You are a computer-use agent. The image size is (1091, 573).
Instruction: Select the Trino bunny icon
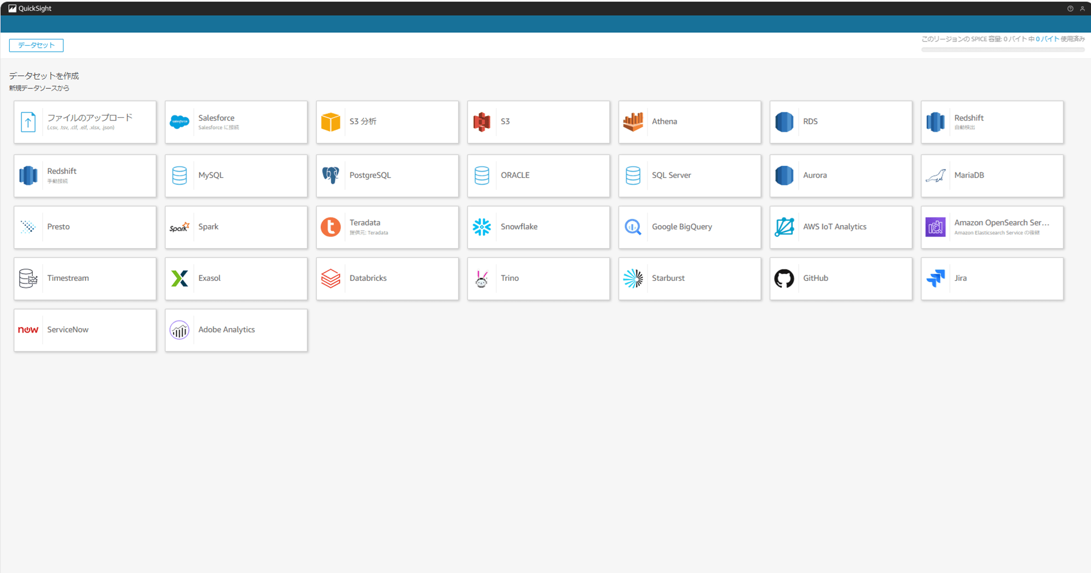pyautogui.click(x=482, y=279)
